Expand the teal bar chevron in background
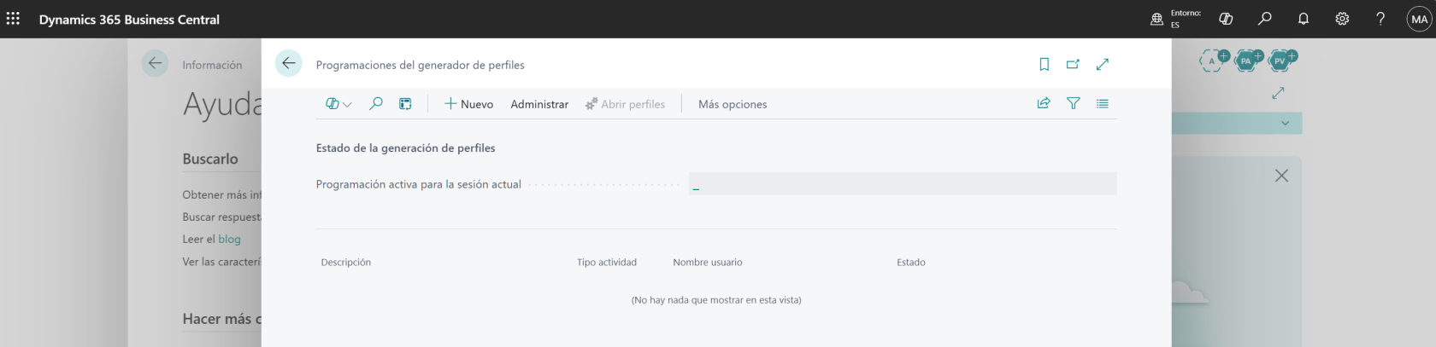The image size is (1436, 347). click(1285, 124)
